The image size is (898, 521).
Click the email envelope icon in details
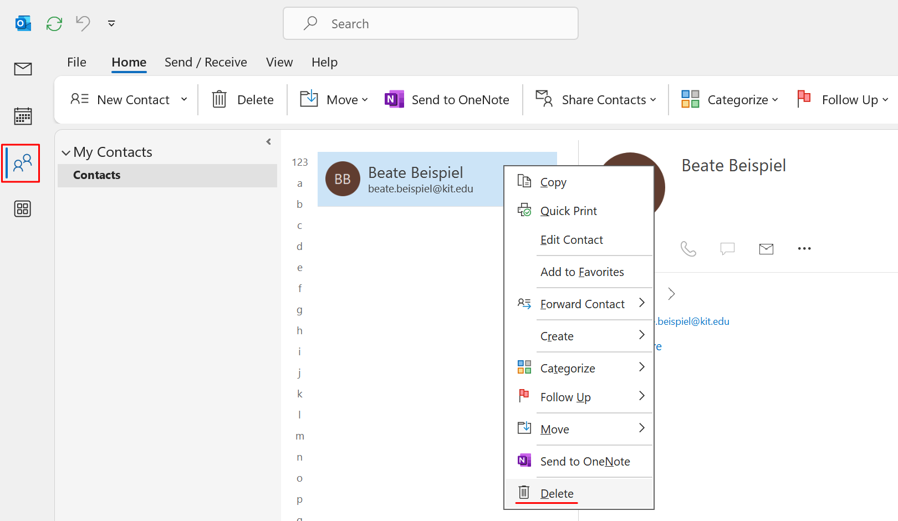tap(766, 249)
